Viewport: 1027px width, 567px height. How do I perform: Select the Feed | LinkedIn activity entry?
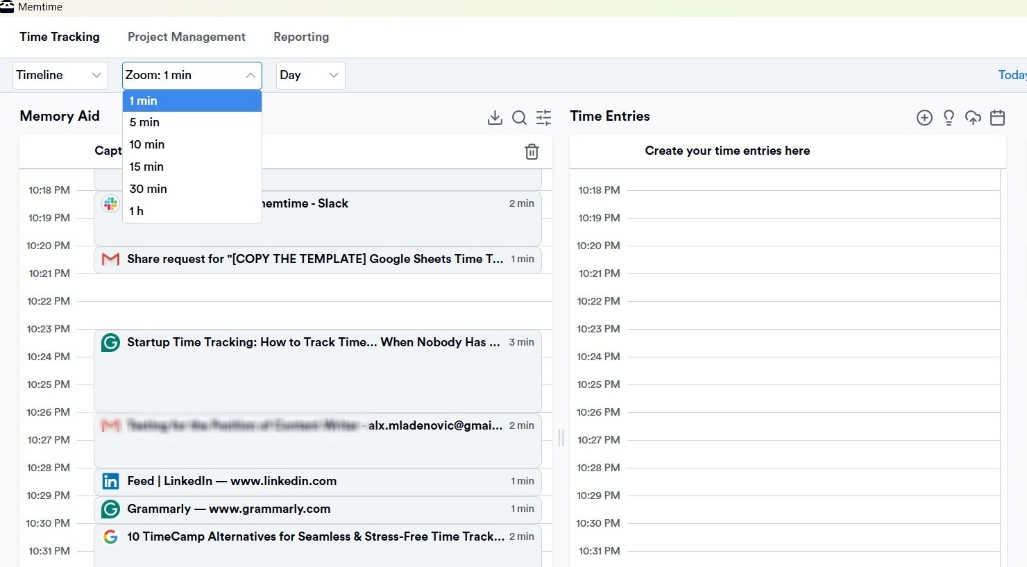click(x=318, y=482)
